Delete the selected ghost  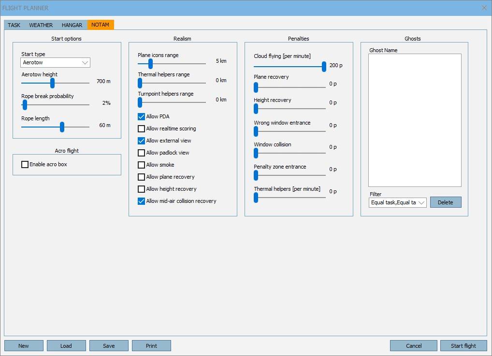click(445, 202)
